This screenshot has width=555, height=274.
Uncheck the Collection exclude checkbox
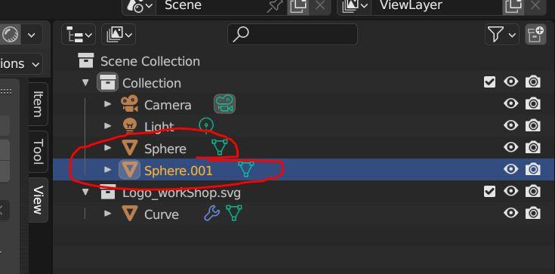click(x=489, y=82)
